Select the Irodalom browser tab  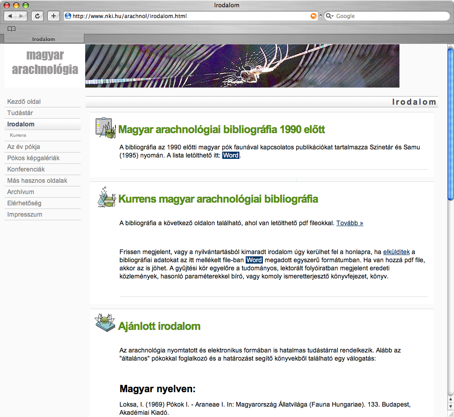point(43,39)
